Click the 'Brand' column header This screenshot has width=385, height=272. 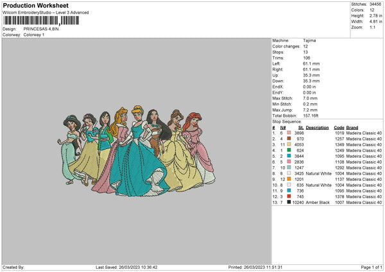click(x=352, y=128)
